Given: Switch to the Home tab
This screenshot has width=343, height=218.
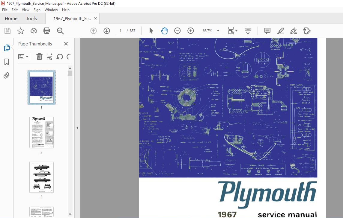Looking at the screenshot, I should coord(11,19).
